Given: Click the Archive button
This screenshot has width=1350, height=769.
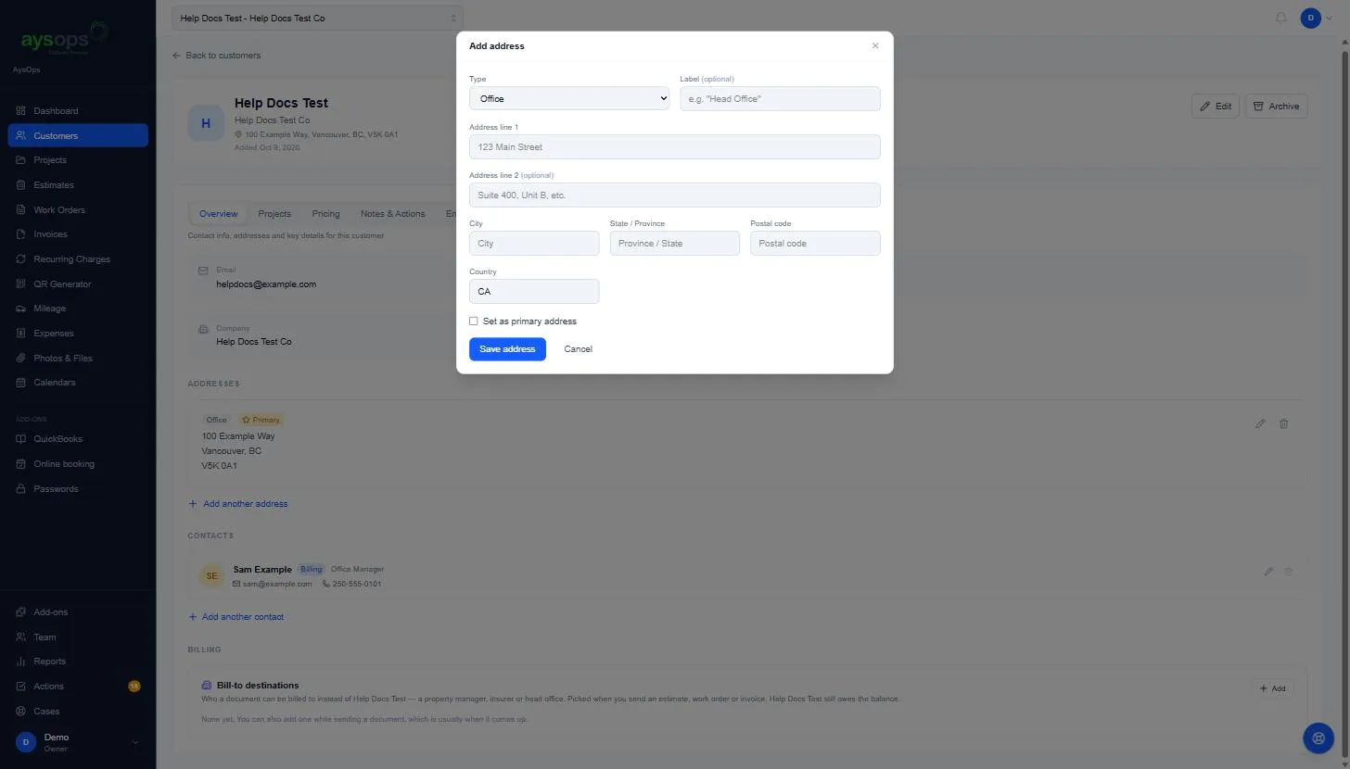Looking at the screenshot, I should pyautogui.click(x=1276, y=107).
